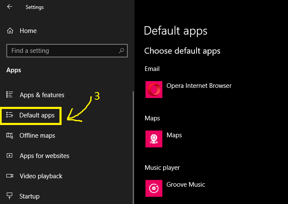288x204 pixels.
Task: Click the sidebar vertical scrollbar
Action: (133, 147)
